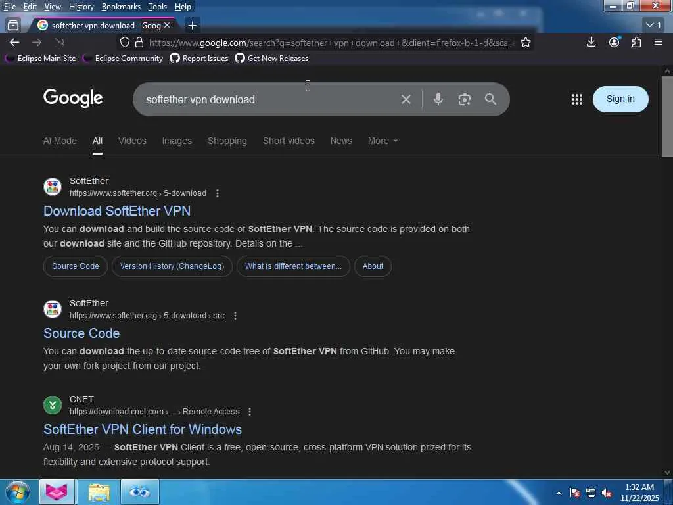This screenshot has width=673, height=505.
Task: Open Get New Releases bookmark
Action: [271, 59]
